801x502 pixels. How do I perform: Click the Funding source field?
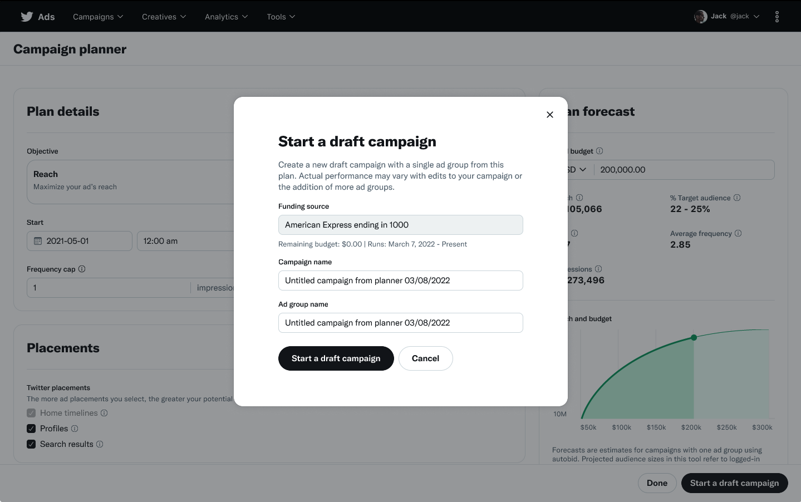401,225
